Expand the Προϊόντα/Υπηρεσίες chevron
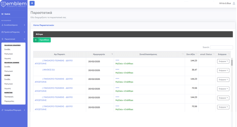 point(24,32)
